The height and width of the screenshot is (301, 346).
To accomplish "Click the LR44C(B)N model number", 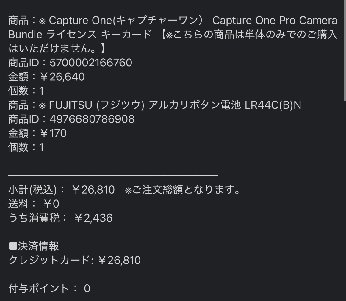I will [273, 105].
